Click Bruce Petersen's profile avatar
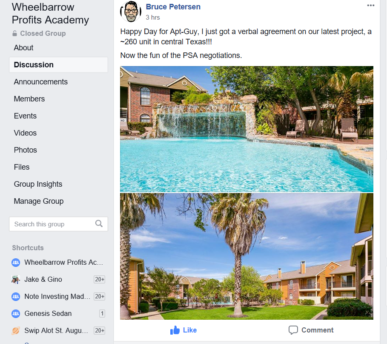Viewport: 387px width, 344px height. click(131, 12)
